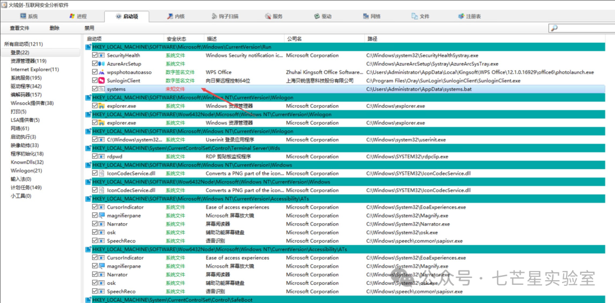Collapse the SafeBoot registry group
This screenshot has width=615, height=303.
[88, 300]
